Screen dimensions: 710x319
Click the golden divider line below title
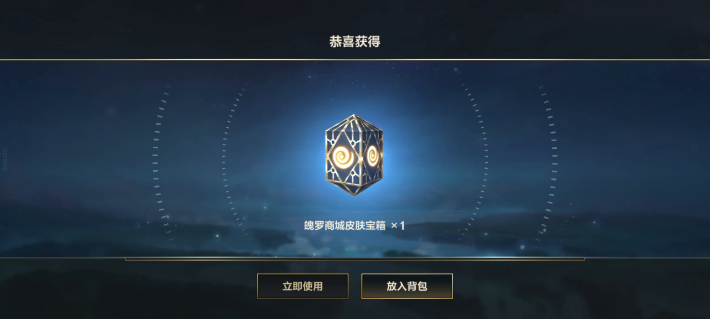point(355,59)
